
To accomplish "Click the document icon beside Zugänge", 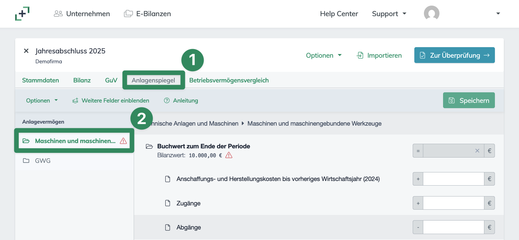I will 168,203.
